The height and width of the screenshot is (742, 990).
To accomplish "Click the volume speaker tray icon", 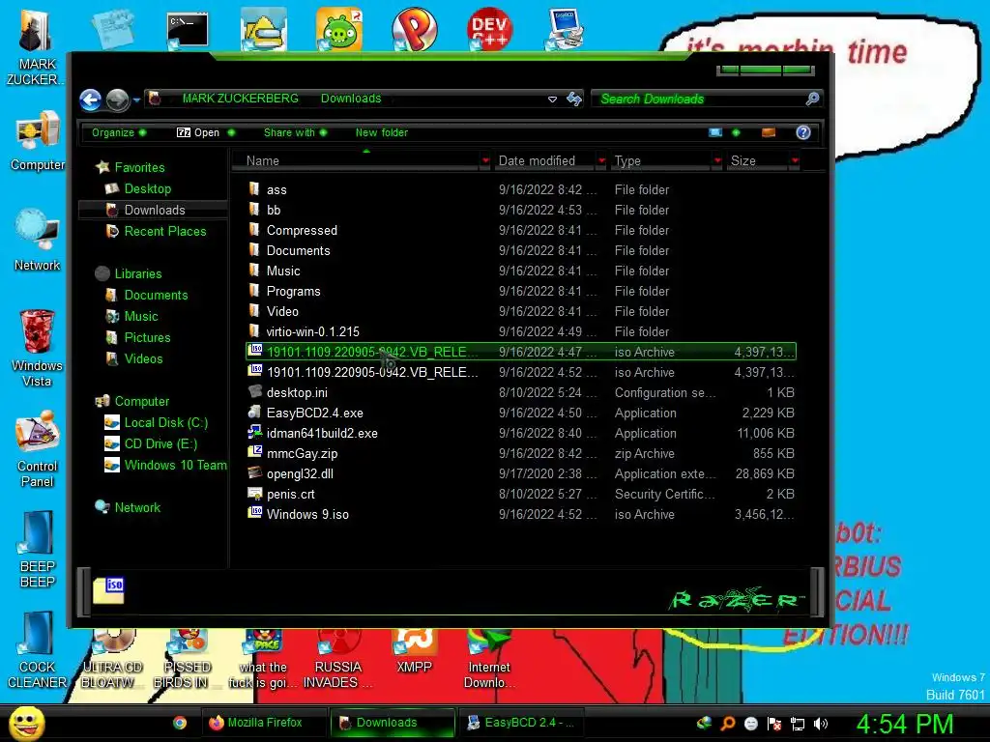I will (x=821, y=724).
